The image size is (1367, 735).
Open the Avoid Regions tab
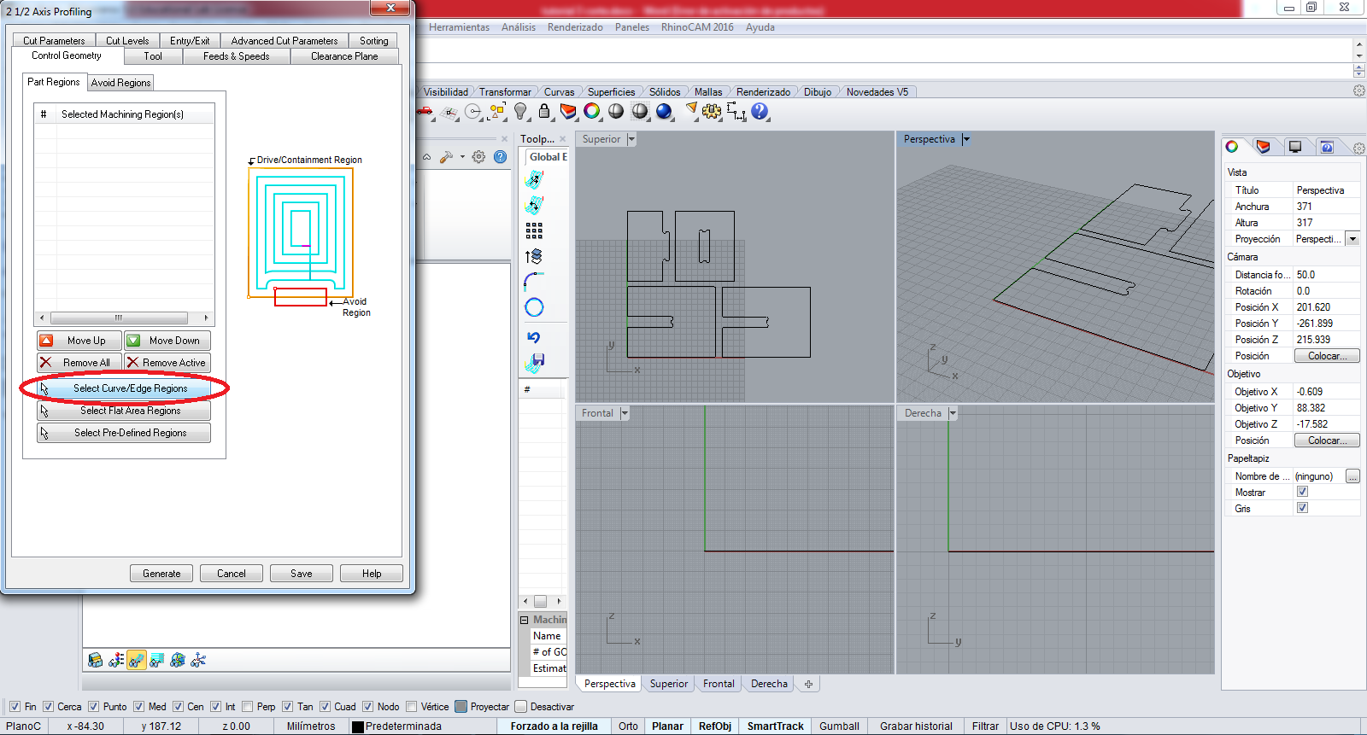[120, 83]
